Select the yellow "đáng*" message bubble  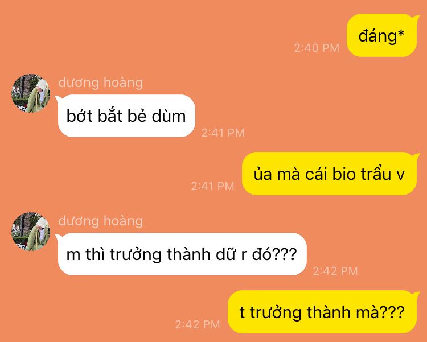(382, 35)
